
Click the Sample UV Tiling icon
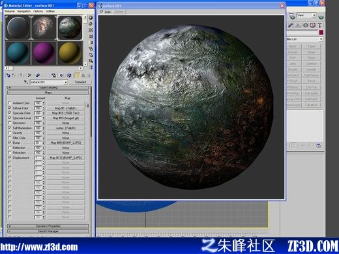(x=91, y=36)
